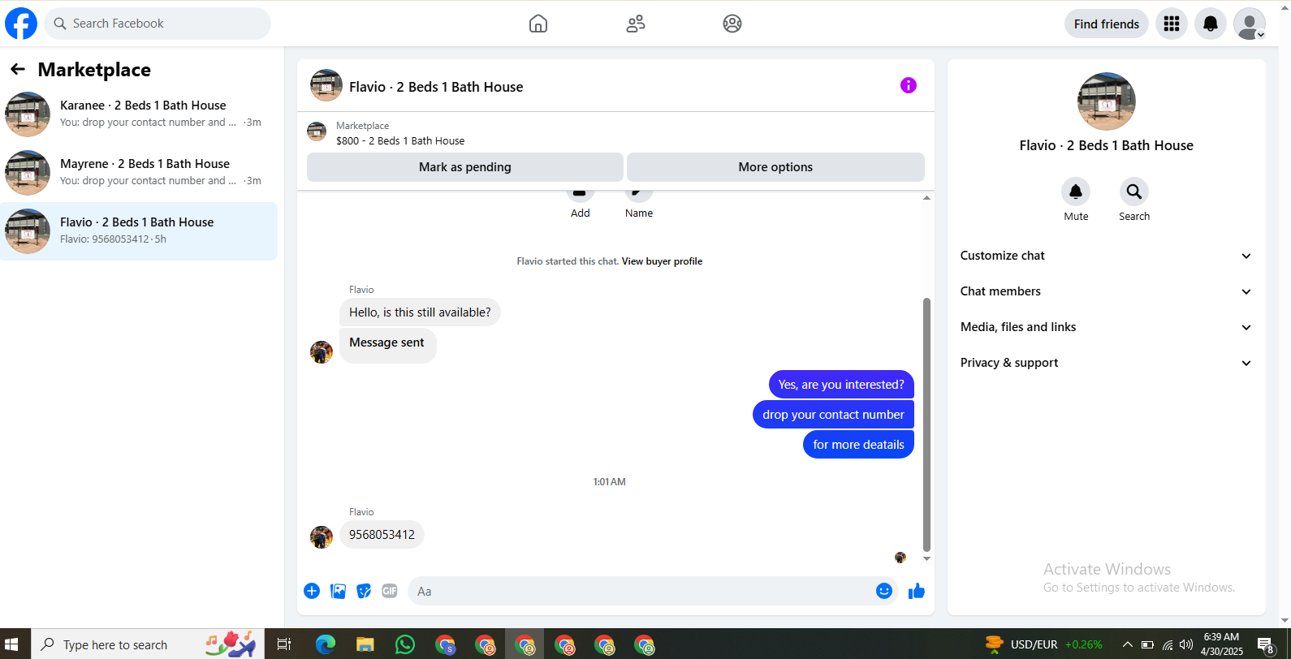
Task: Attach a photo file in composer
Action: click(339, 591)
